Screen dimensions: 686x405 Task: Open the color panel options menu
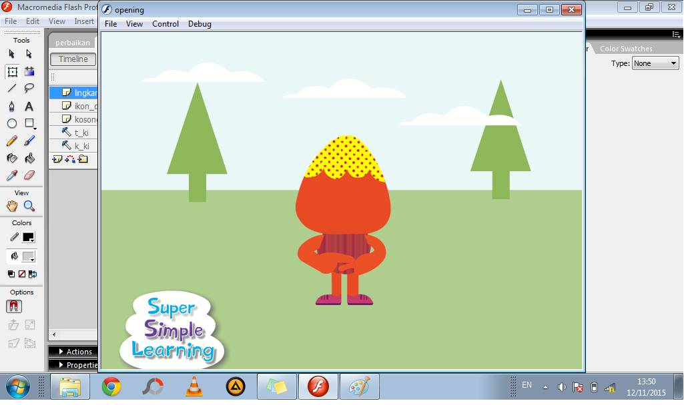pos(676,34)
